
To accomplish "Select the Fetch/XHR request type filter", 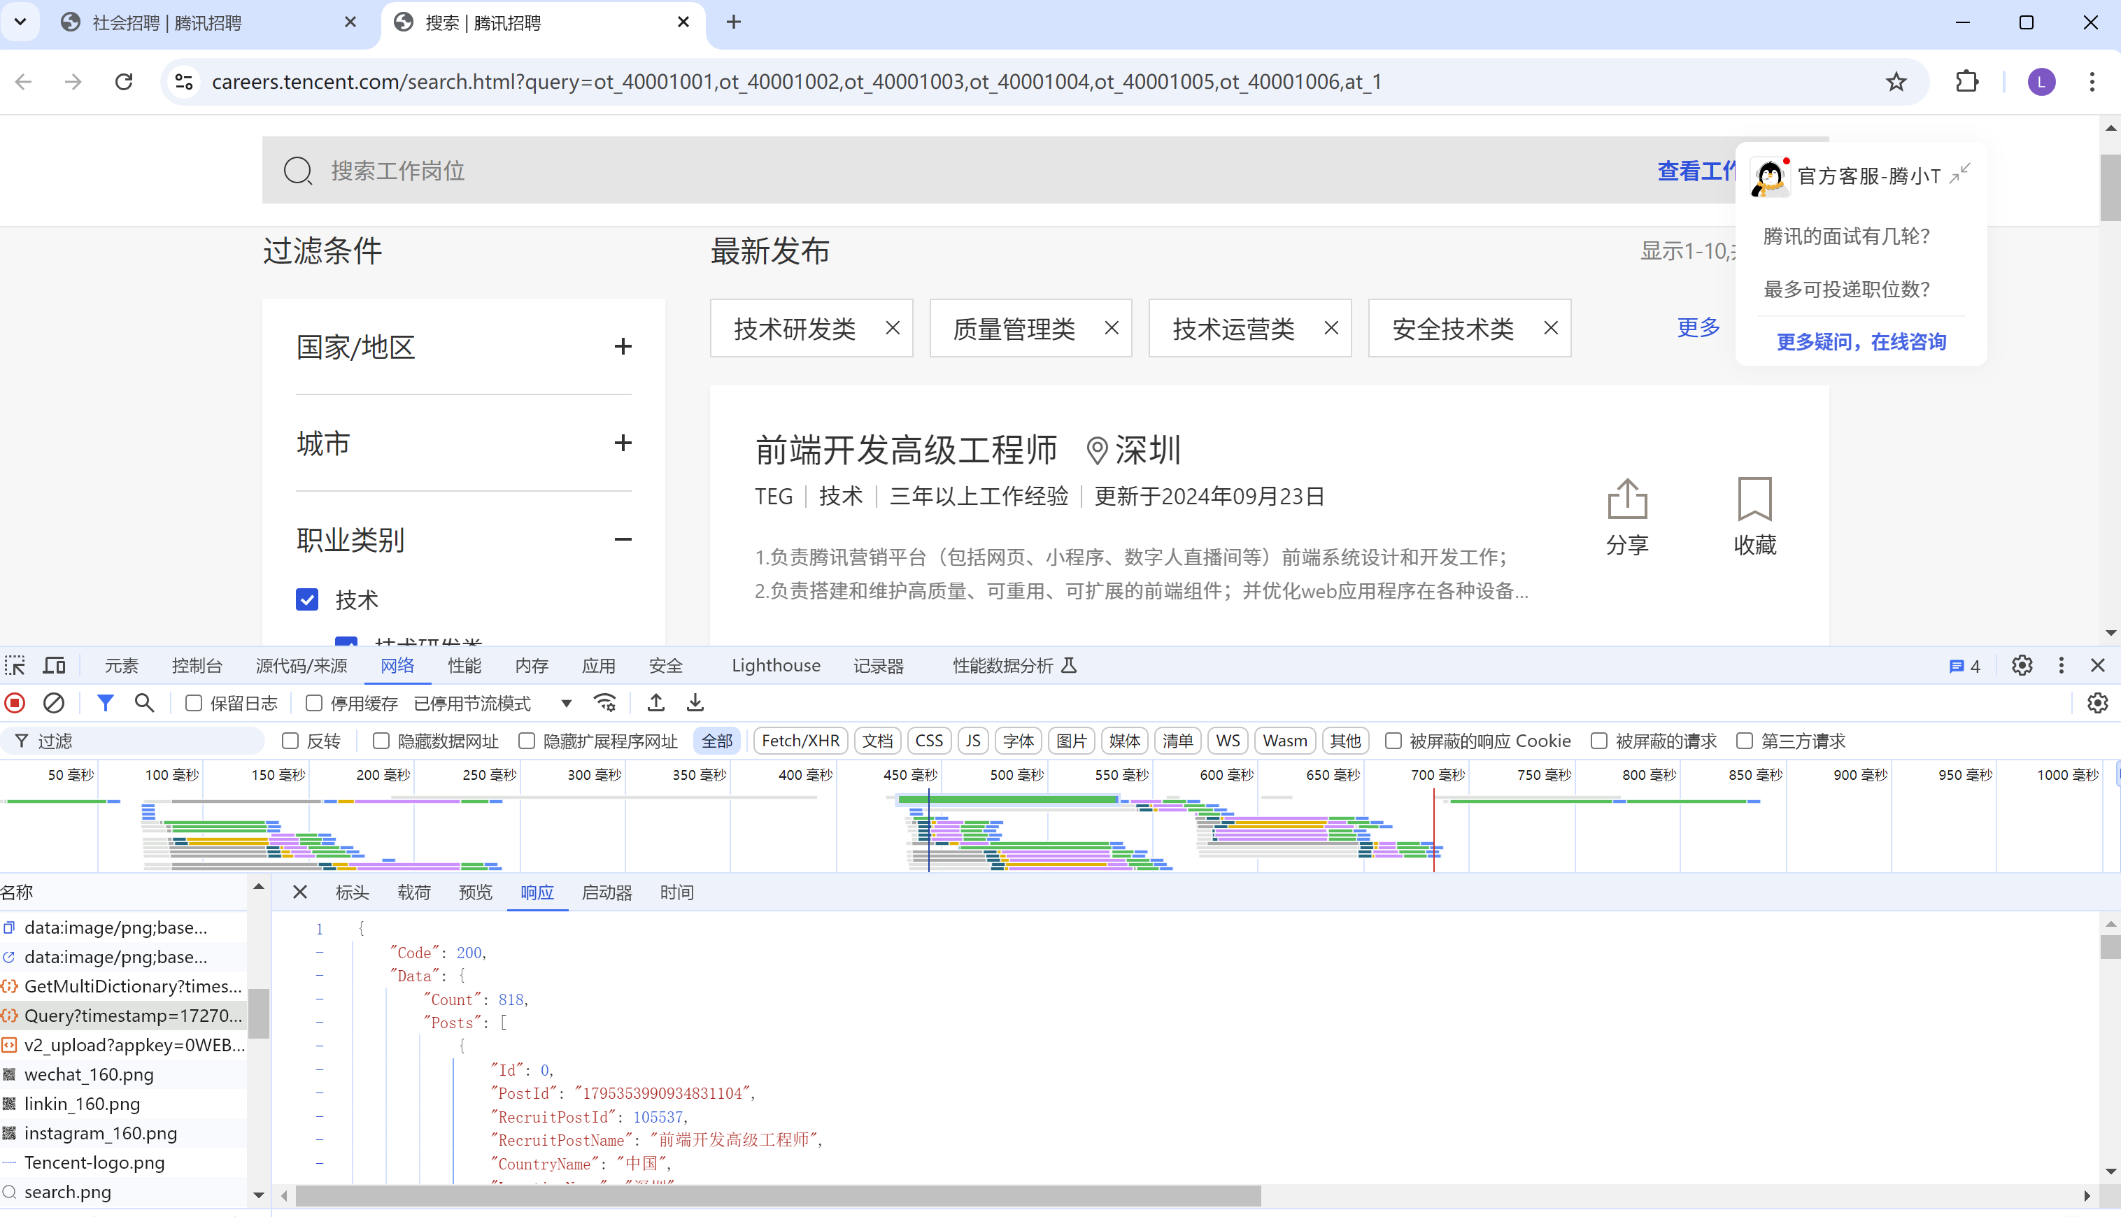I will [x=800, y=741].
